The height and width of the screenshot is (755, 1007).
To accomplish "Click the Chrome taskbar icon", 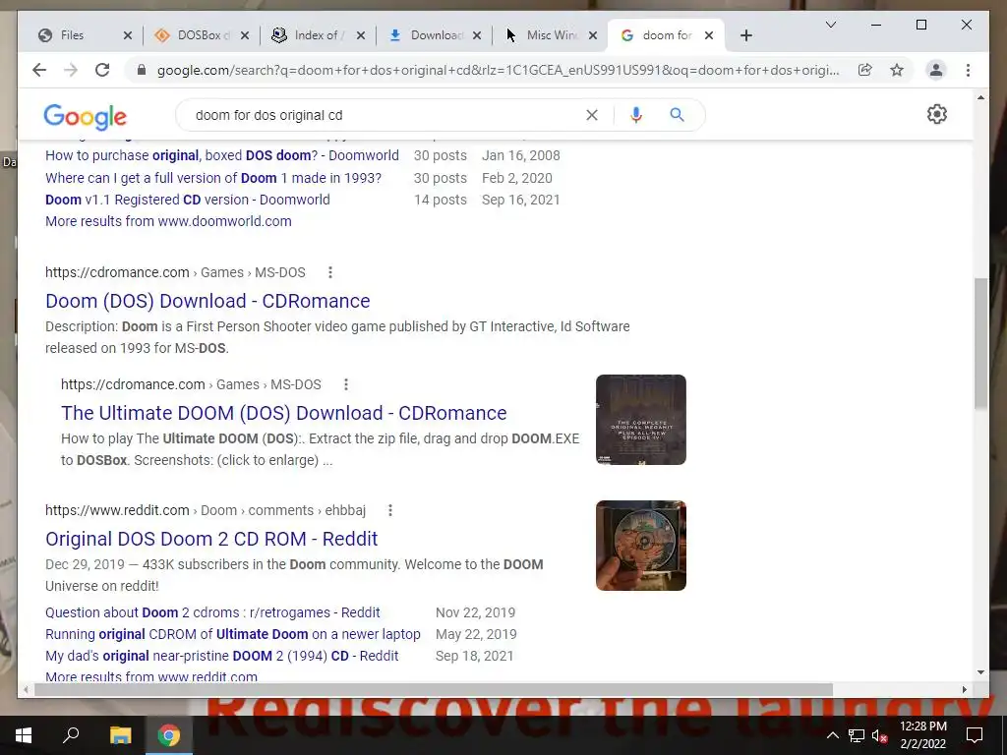I will 169,735.
